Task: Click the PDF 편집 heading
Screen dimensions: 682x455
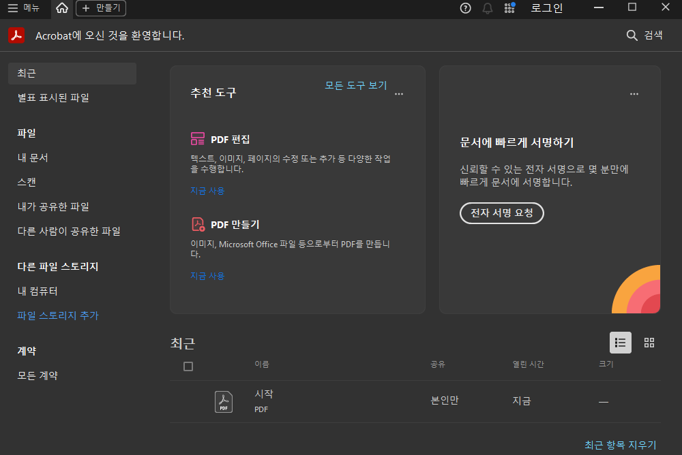Action: pos(230,140)
